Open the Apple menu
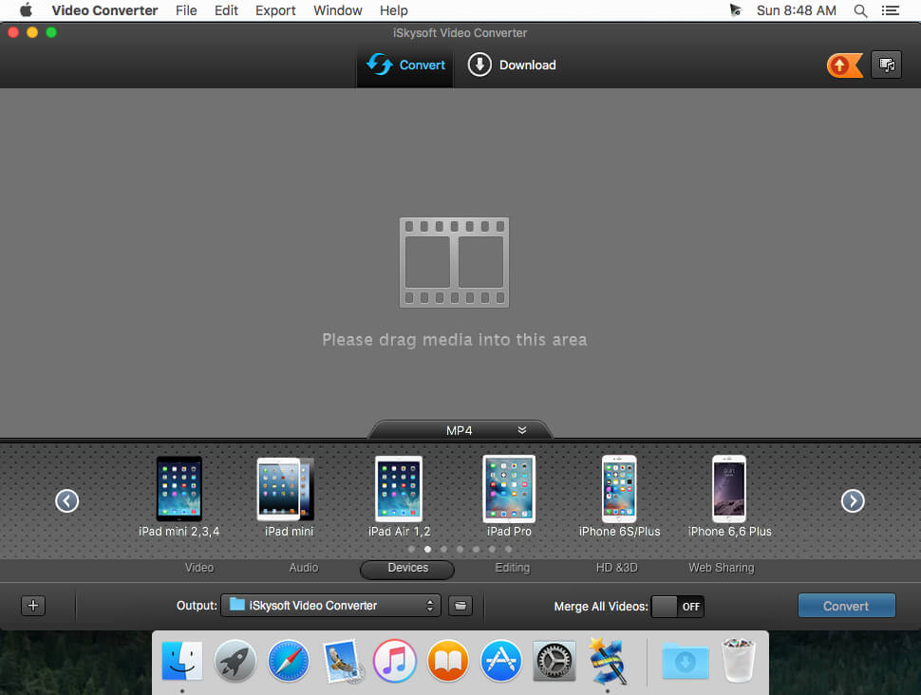The width and height of the screenshot is (921, 695). coord(26,10)
